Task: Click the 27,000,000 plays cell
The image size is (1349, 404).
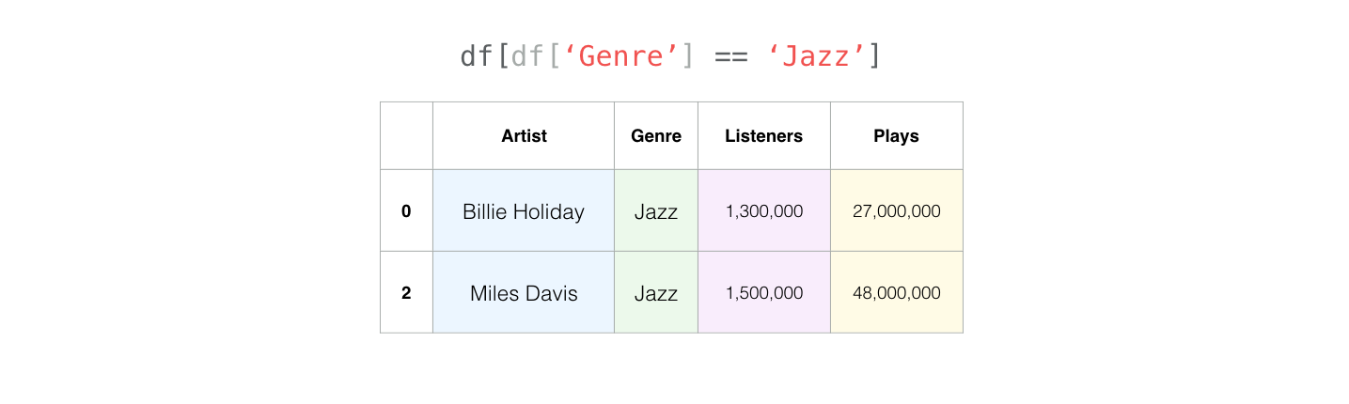Action: tap(897, 210)
